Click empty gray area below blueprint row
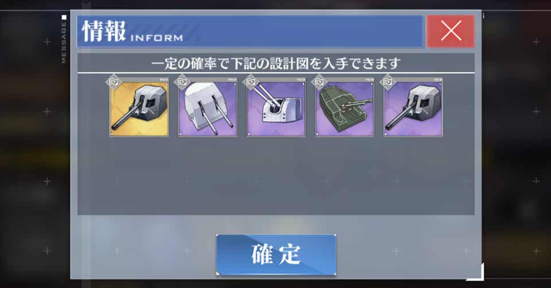 point(276,175)
